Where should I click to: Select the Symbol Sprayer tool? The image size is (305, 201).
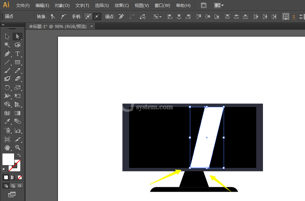pyautogui.click(x=7, y=130)
